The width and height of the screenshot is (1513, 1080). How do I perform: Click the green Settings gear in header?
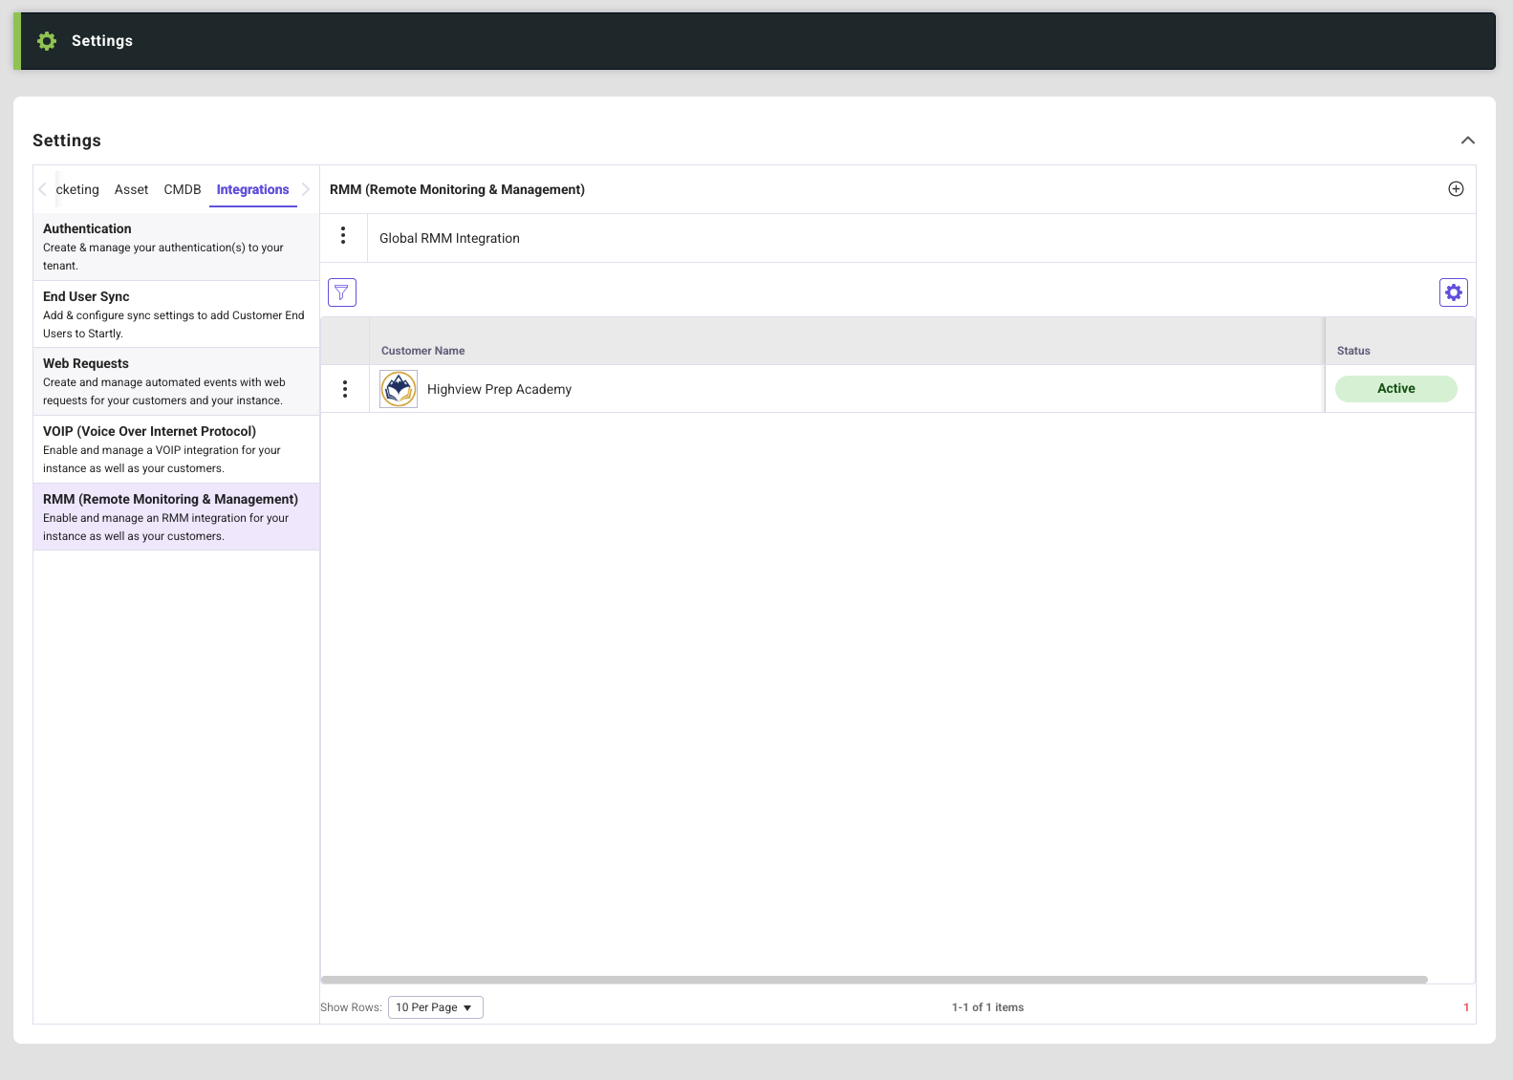pos(47,41)
